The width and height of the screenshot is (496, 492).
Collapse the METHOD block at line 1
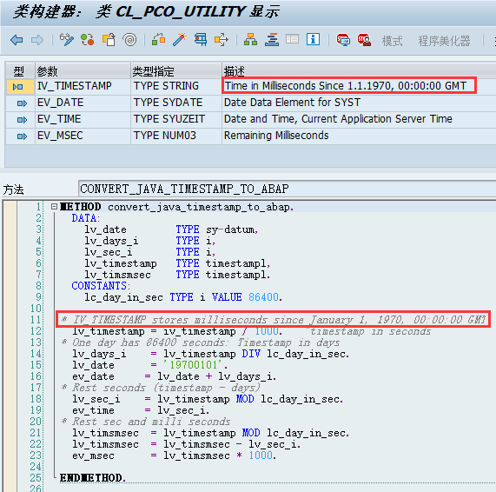point(54,206)
